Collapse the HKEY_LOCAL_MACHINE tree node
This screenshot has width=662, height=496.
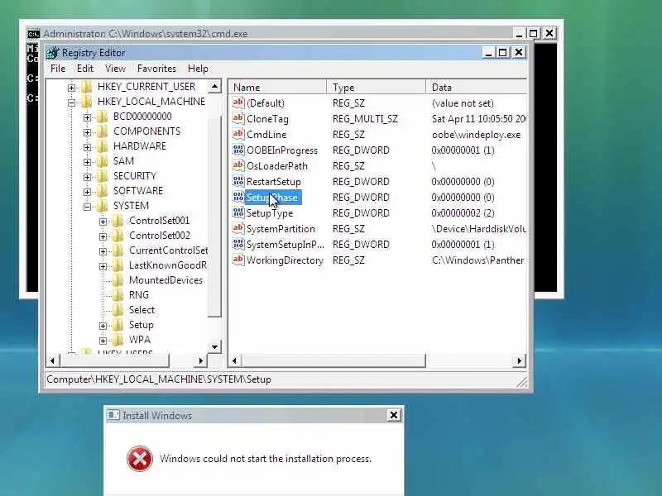click(x=71, y=103)
